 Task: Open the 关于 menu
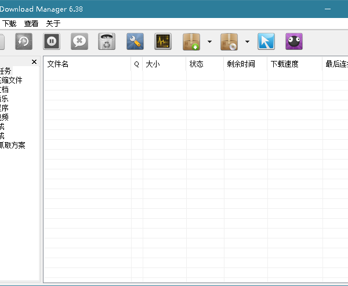tap(53, 24)
